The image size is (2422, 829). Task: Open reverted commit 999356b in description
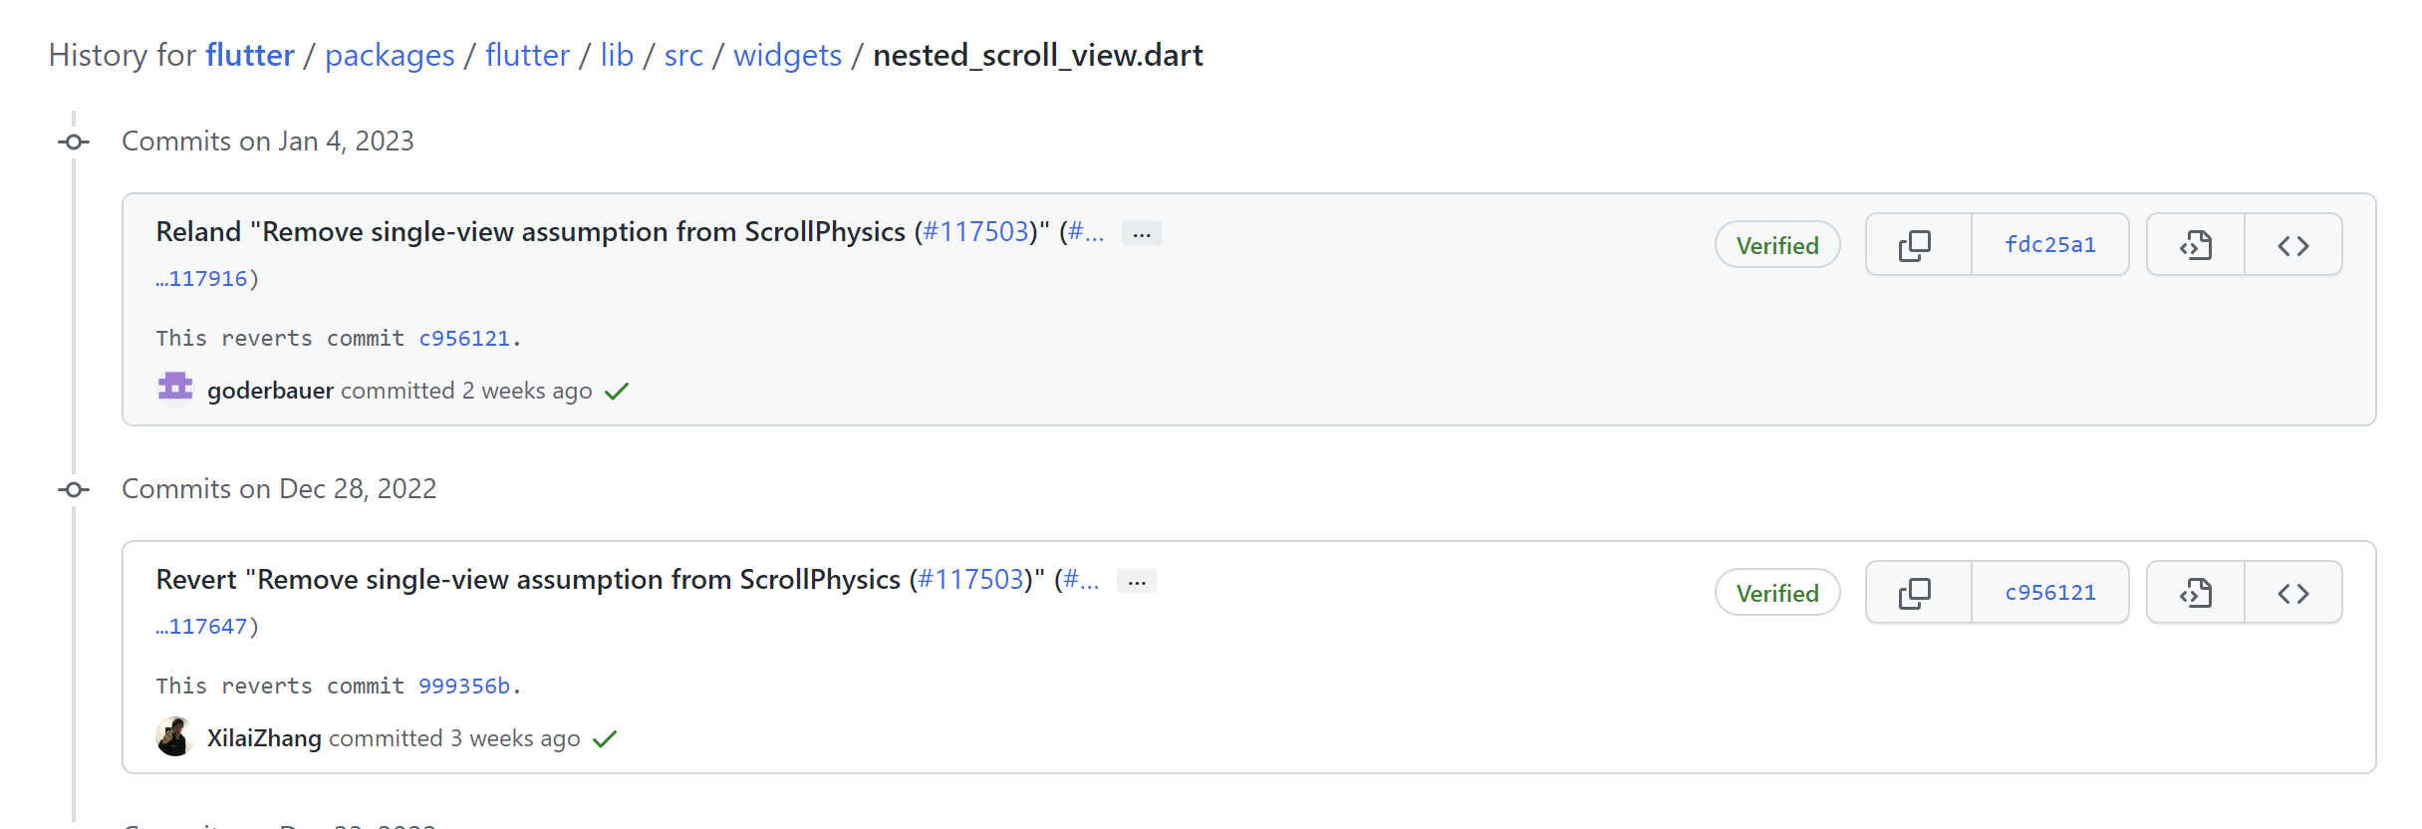click(464, 687)
